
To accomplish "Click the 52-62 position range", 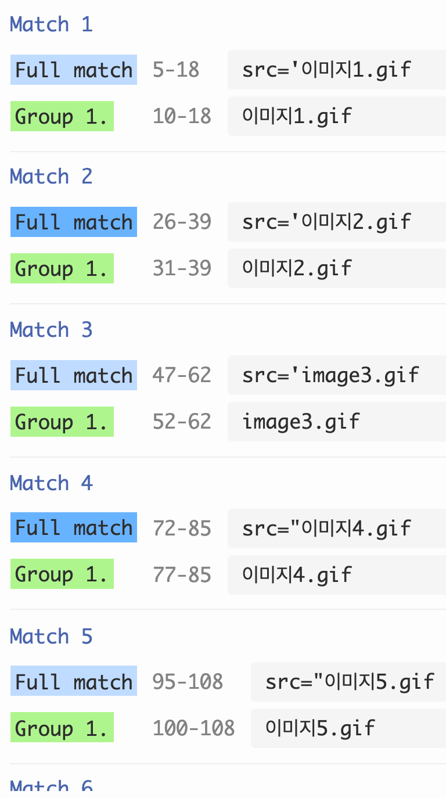I will [x=182, y=422].
